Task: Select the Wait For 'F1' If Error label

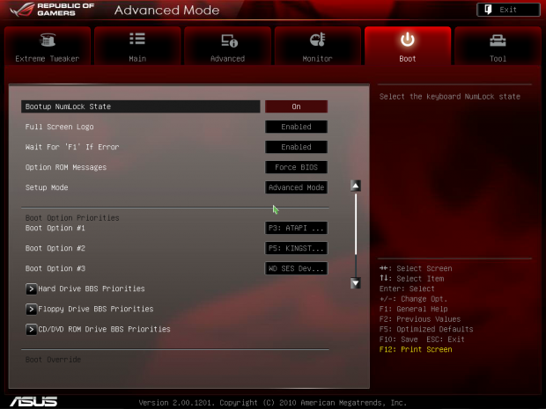Action: pyautogui.click(x=72, y=147)
